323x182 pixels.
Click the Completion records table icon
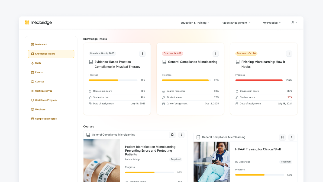32,119
